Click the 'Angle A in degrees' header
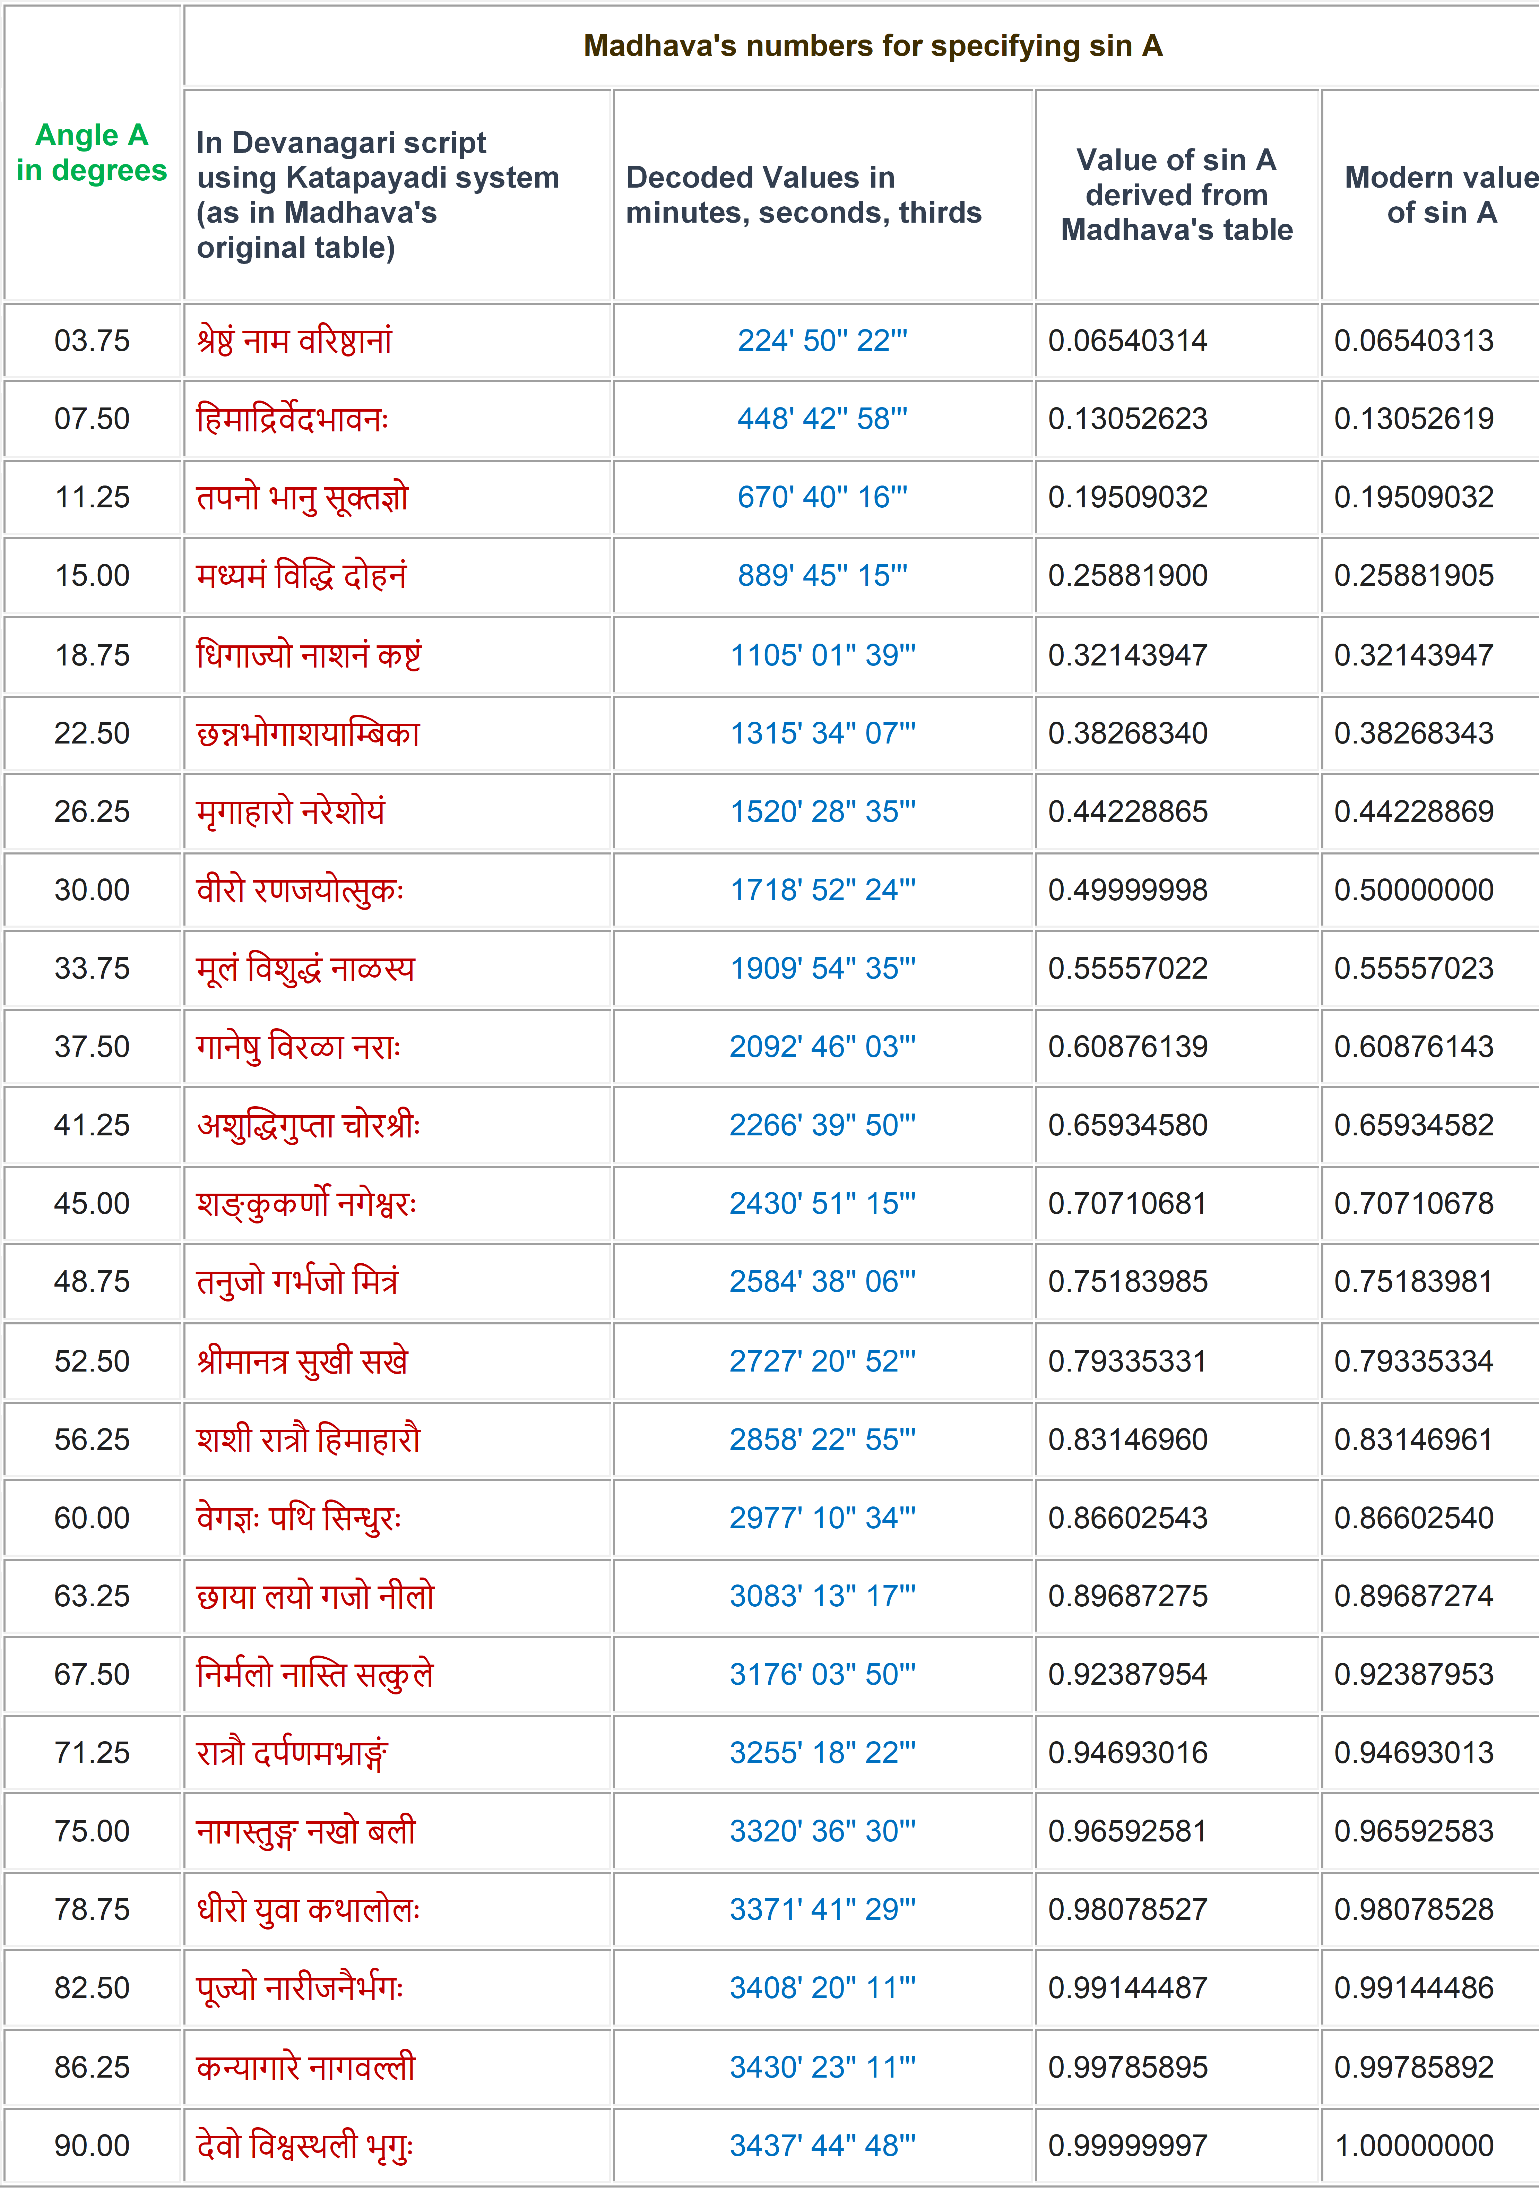The height and width of the screenshot is (2191, 1539). (x=92, y=153)
